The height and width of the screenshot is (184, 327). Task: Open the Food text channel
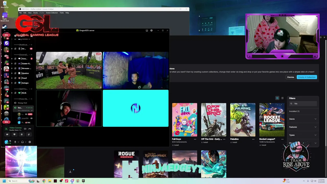pyautogui.click(x=23, y=78)
